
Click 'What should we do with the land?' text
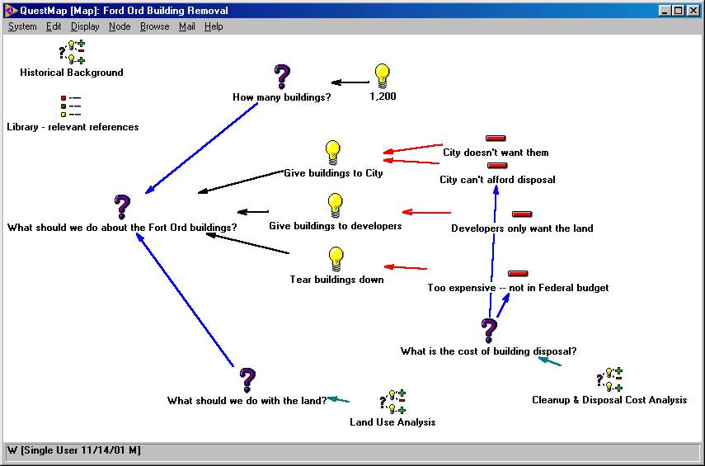coord(247,400)
